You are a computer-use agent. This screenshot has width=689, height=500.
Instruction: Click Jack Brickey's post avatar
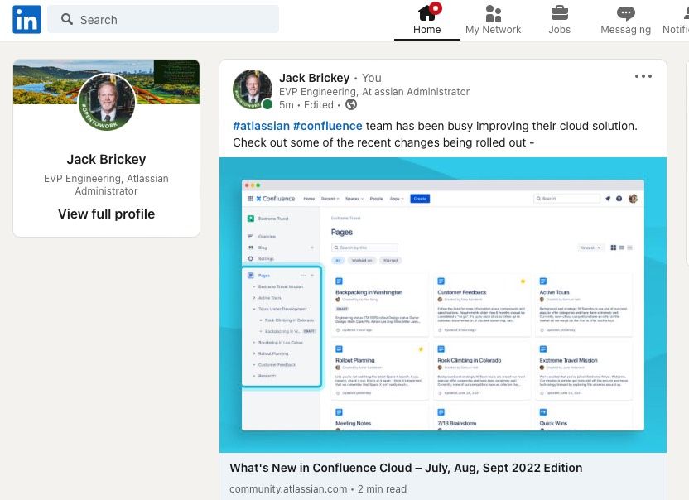click(x=253, y=89)
